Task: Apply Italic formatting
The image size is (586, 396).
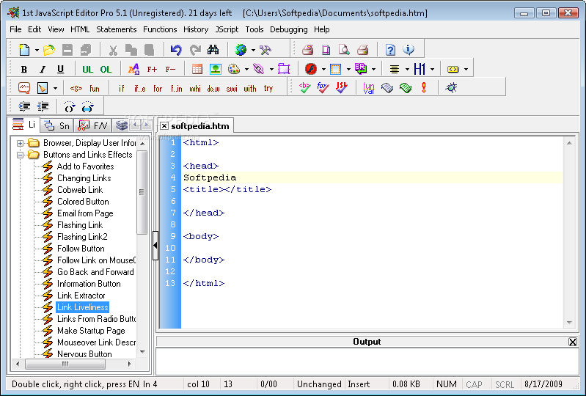Action: (43, 69)
